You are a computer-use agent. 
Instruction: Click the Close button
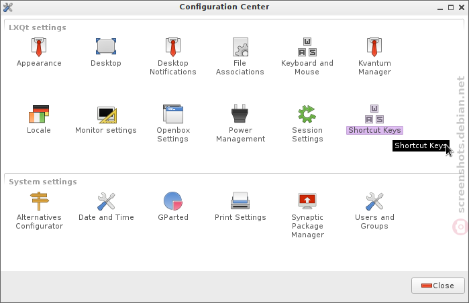tap(438, 286)
